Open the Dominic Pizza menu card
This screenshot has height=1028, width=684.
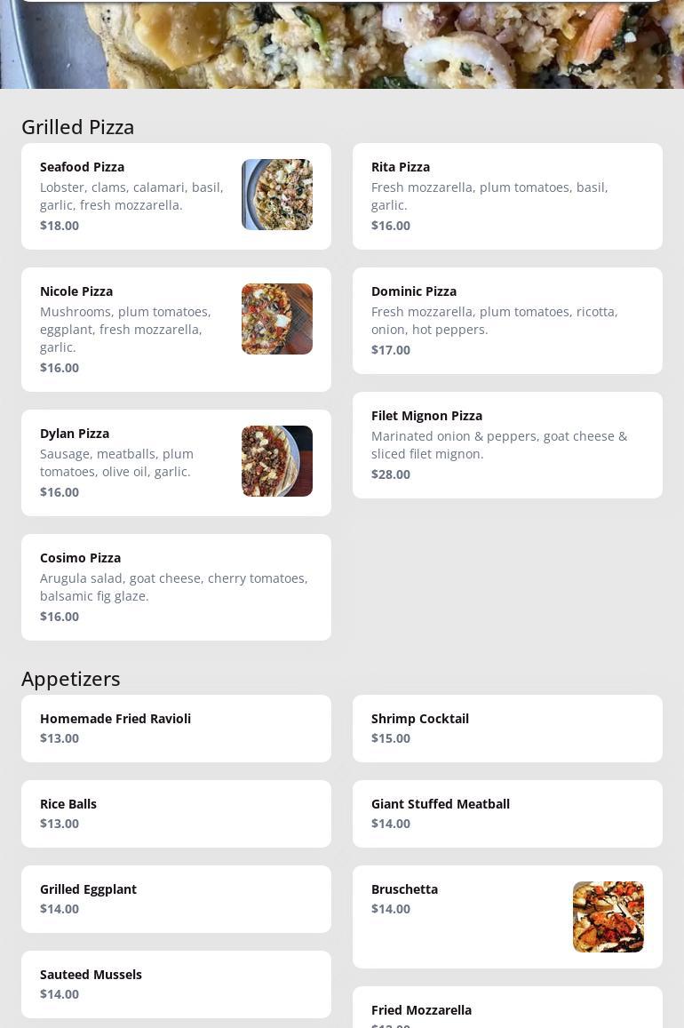[507, 321]
